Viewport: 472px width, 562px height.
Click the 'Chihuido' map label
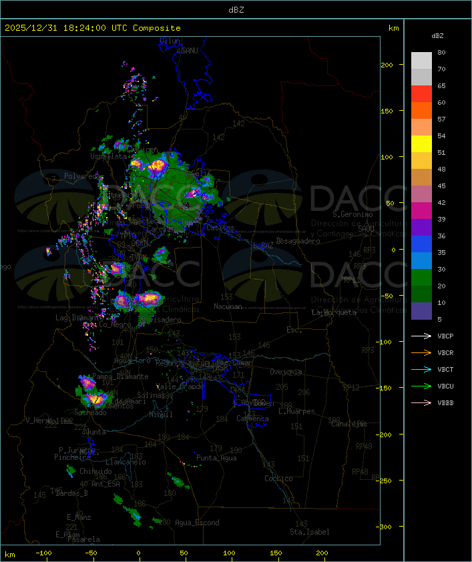click(x=95, y=471)
